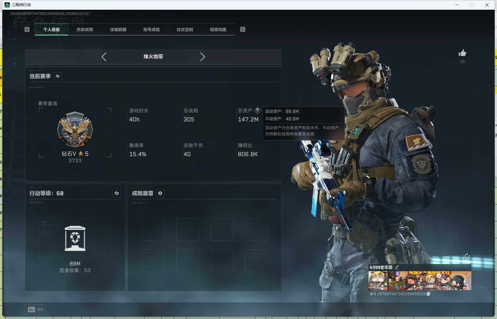Click the refresh character icon

[x=467, y=256]
